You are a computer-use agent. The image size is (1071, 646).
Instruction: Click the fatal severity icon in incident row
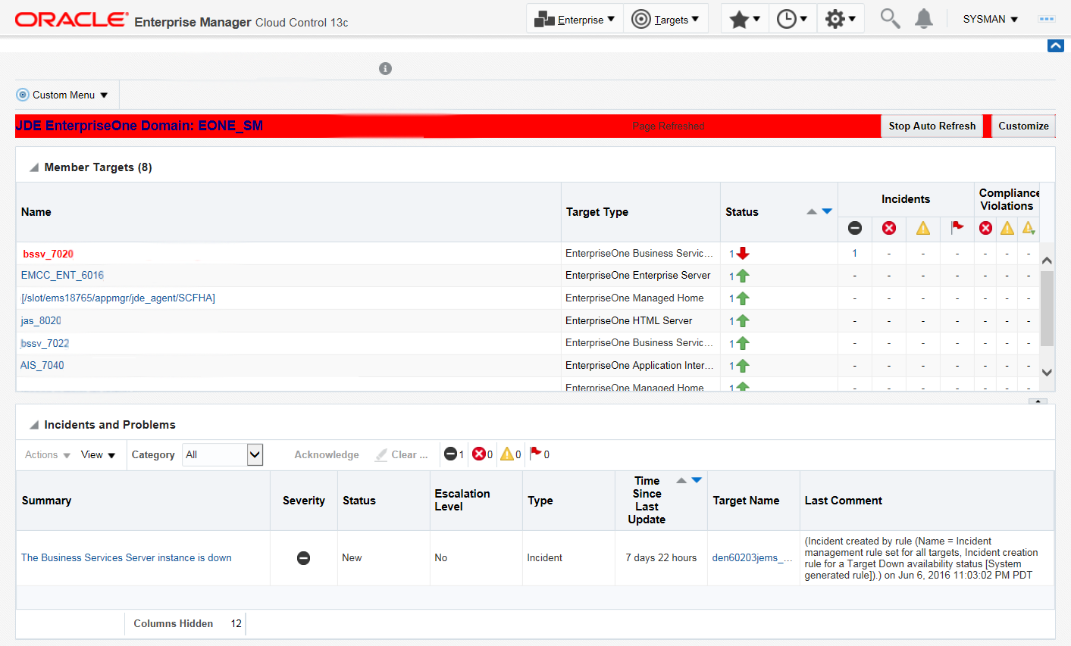(303, 558)
